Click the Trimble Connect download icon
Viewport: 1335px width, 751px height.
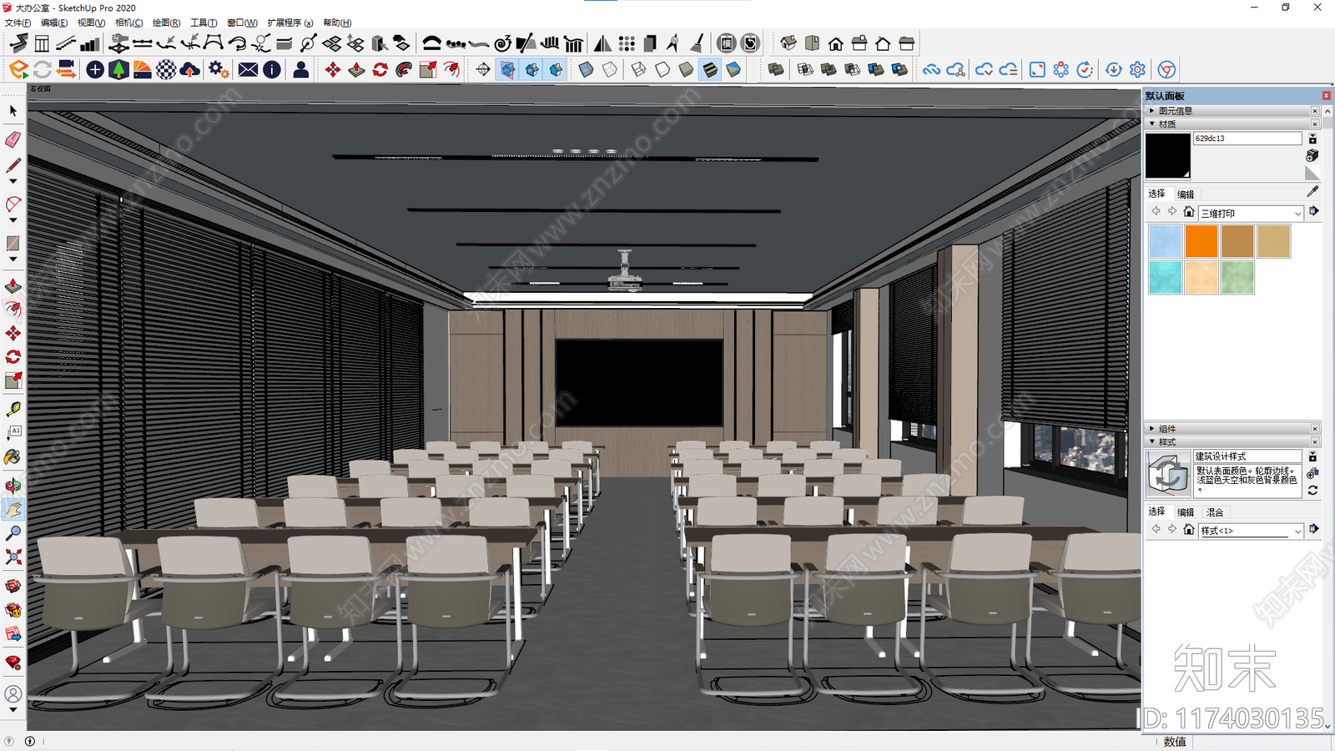pos(1114,69)
